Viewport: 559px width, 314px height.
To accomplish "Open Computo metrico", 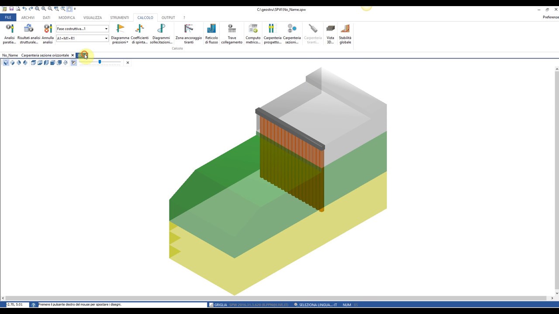I will pos(253,34).
